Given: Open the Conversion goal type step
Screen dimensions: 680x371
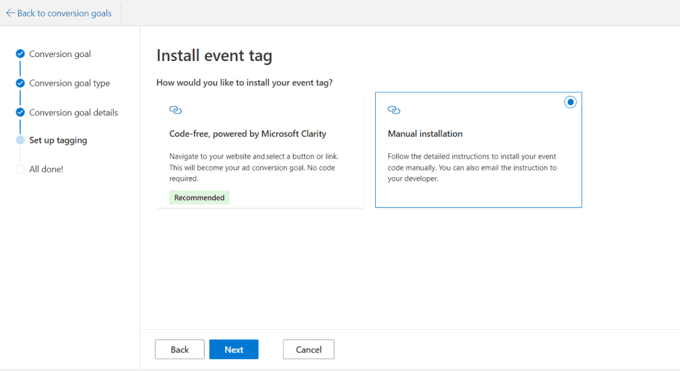Looking at the screenshot, I should pos(69,83).
